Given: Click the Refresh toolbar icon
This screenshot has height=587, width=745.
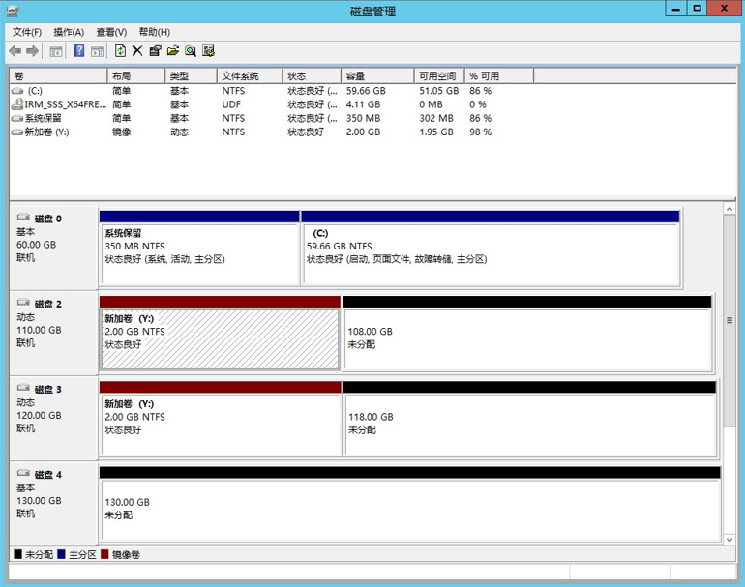Looking at the screenshot, I should point(121,51).
